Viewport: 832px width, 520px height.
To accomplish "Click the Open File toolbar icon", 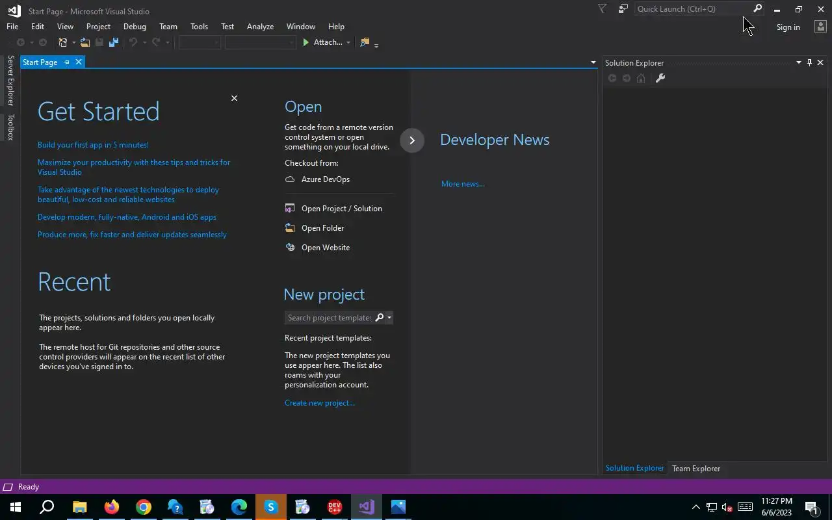I will [x=84, y=42].
